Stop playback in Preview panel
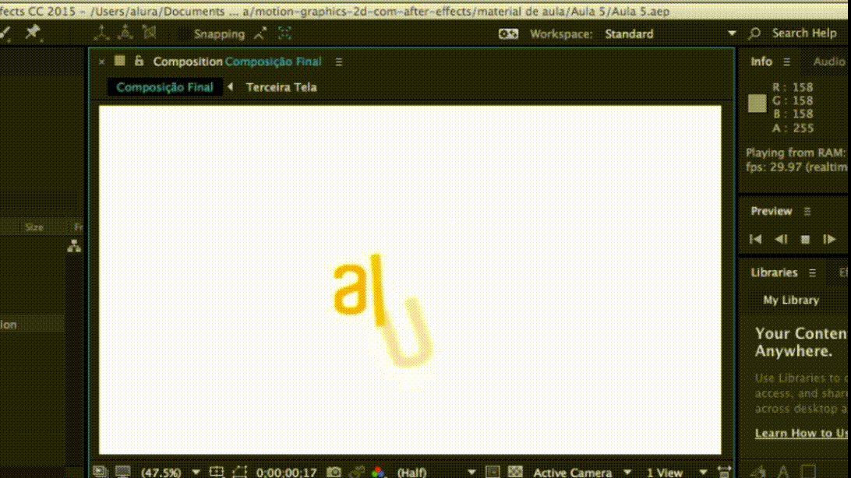 click(x=806, y=240)
